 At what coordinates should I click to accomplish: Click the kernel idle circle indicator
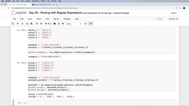(x=177, y=19)
